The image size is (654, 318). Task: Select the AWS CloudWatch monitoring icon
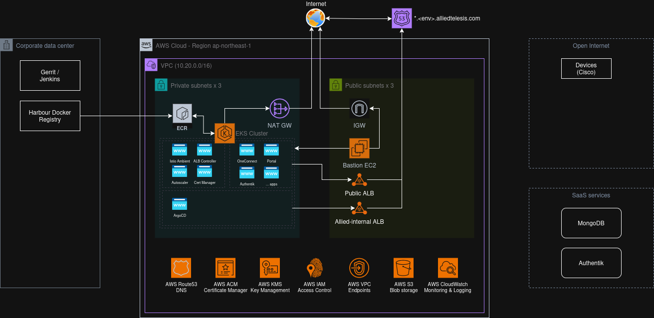(x=447, y=268)
